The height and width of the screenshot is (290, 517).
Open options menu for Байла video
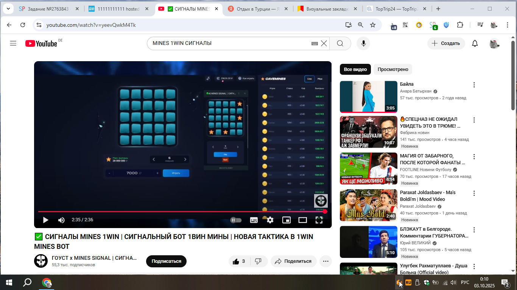[474, 85]
